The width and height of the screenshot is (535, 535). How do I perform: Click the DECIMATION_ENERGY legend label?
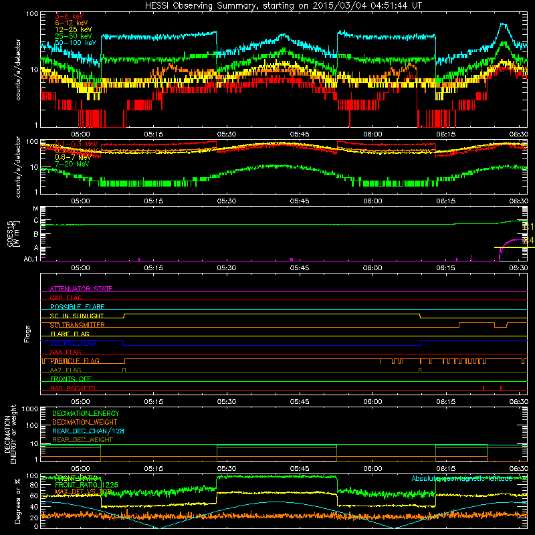86,413
